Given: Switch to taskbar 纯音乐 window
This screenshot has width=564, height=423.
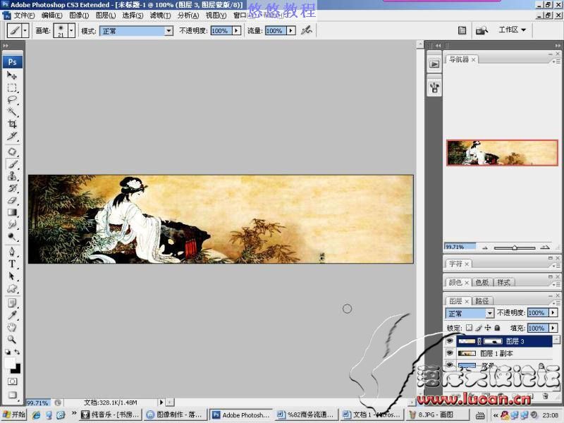Looking at the screenshot, I should click(110, 415).
